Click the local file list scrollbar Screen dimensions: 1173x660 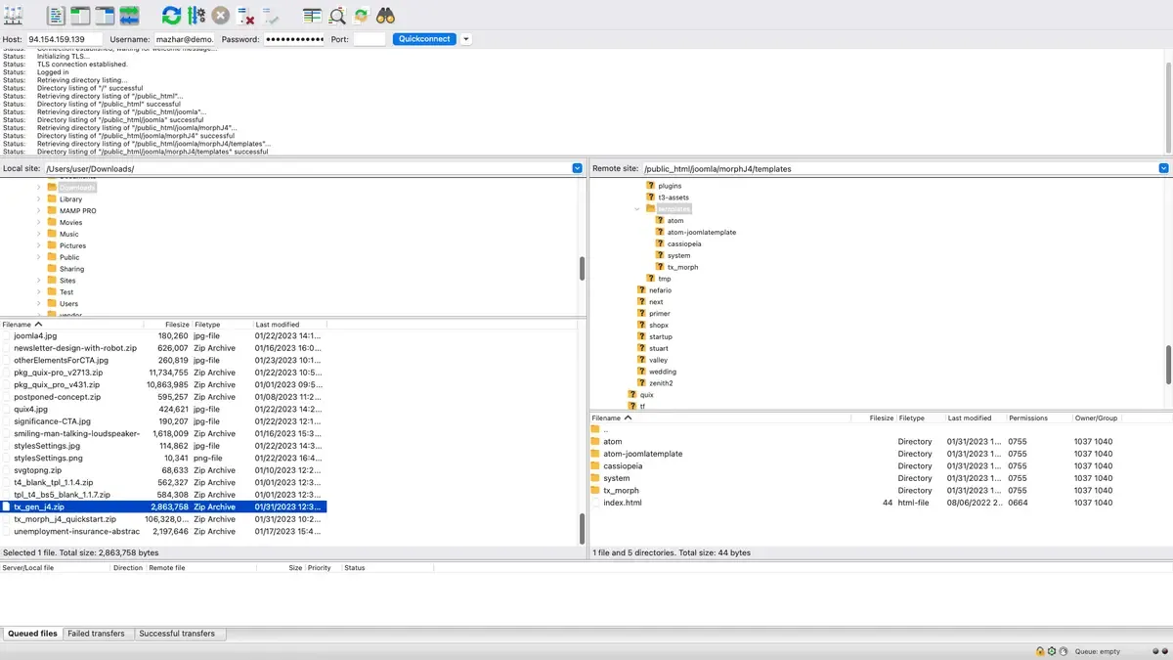(x=582, y=528)
